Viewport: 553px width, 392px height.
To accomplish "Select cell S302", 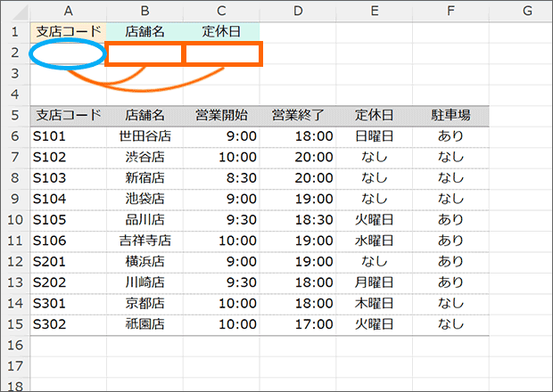I will (x=69, y=324).
